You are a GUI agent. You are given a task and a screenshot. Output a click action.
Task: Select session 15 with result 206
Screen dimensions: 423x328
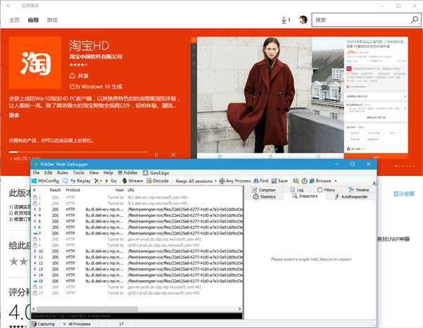point(137,281)
